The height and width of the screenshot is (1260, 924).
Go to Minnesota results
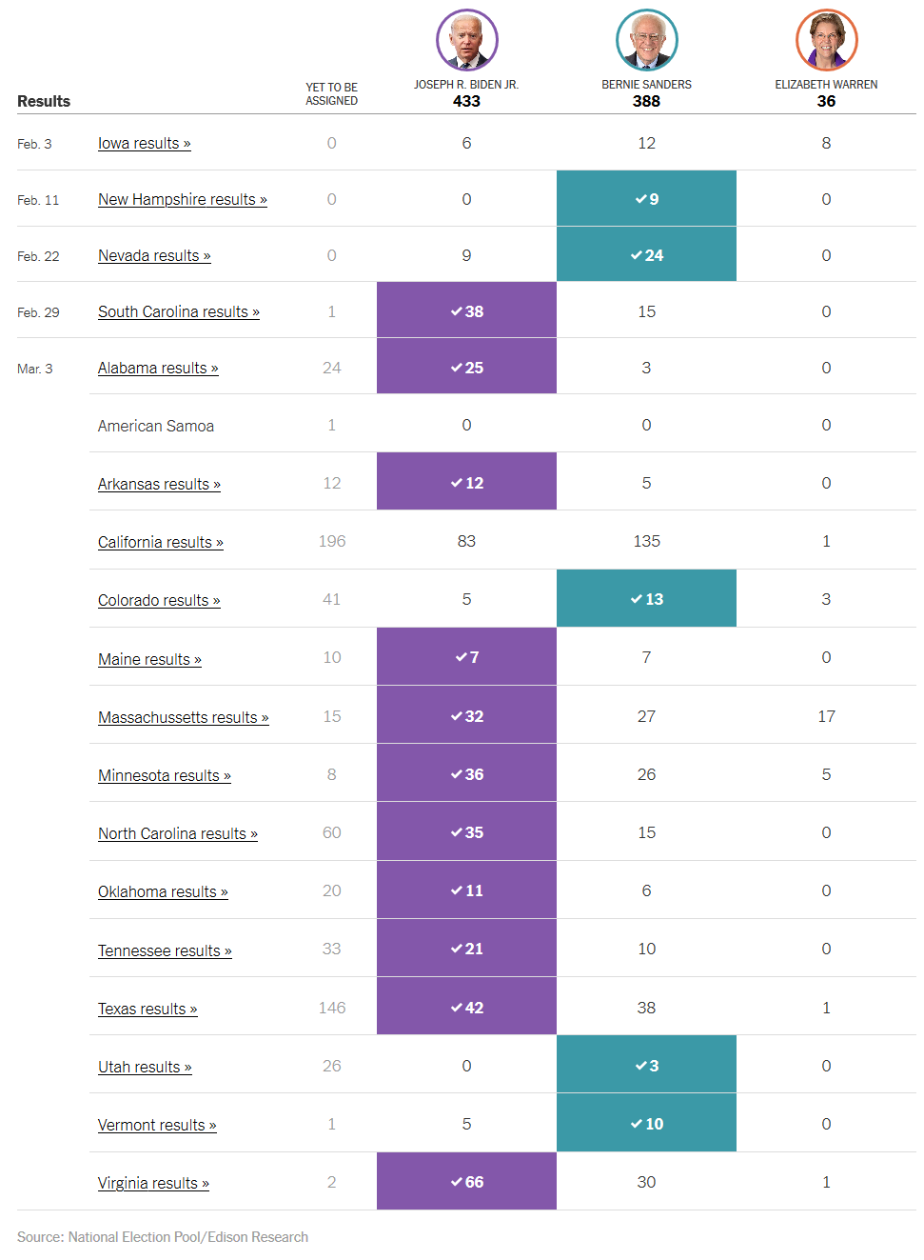pyautogui.click(x=164, y=776)
